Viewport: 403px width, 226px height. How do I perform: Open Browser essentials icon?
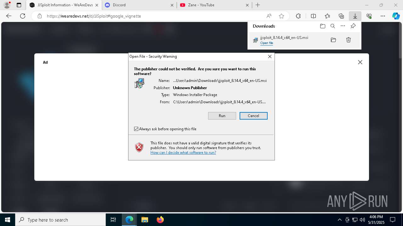(x=369, y=16)
